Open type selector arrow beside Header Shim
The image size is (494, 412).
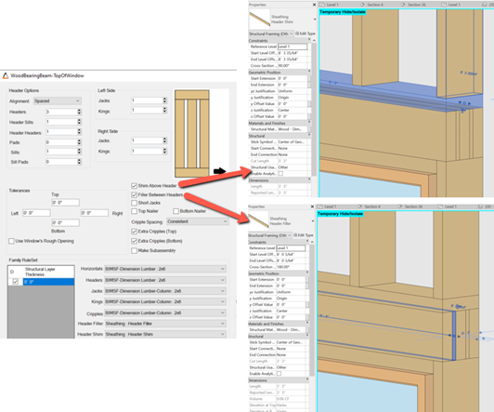pos(315,20)
